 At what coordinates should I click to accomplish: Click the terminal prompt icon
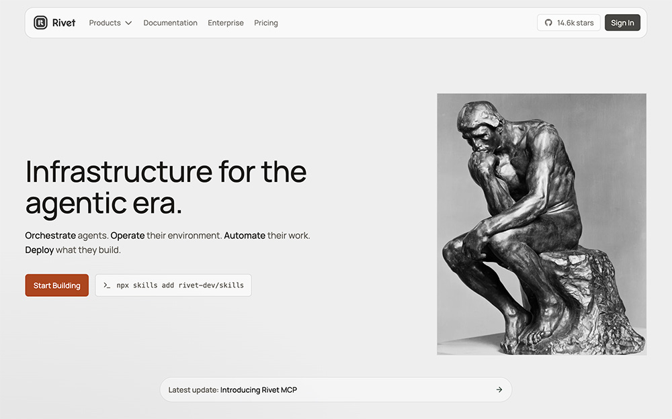107,285
